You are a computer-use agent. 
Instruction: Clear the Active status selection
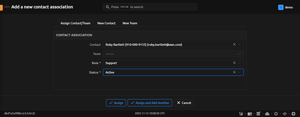pos(234,72)
